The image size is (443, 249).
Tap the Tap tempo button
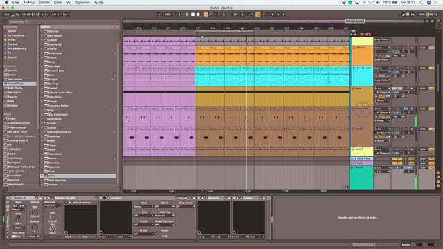[x=17, y=15]
